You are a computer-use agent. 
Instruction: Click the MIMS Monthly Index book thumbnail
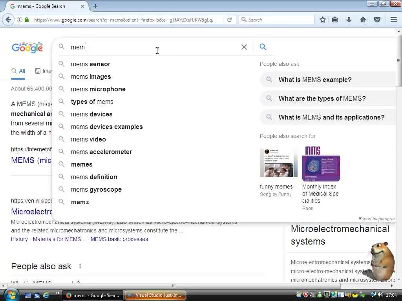[321, 163]
